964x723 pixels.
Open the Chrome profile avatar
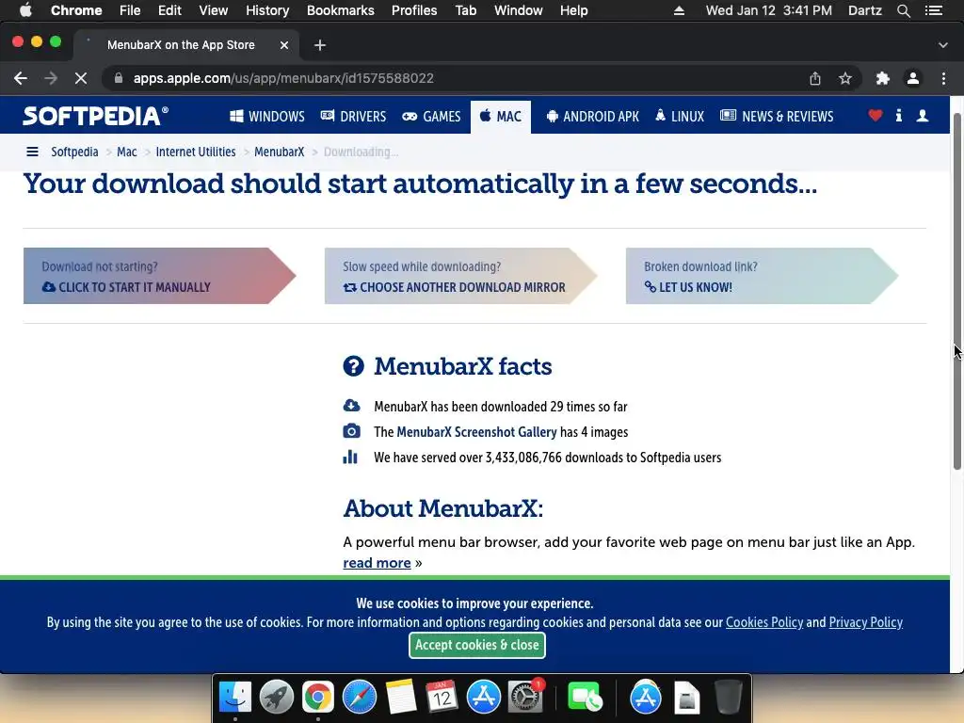[x=913, y=78]
